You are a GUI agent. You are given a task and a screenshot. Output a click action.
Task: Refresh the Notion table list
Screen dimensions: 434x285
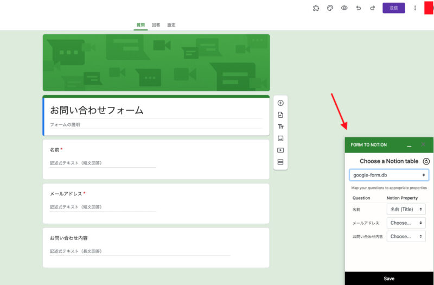426,161
